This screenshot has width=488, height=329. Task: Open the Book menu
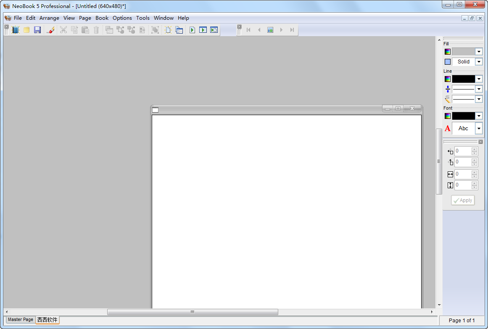tap(102, 18)
